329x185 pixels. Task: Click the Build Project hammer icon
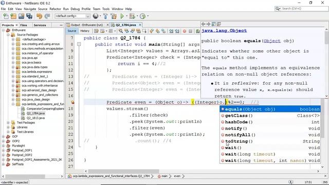tap(105, 16)
